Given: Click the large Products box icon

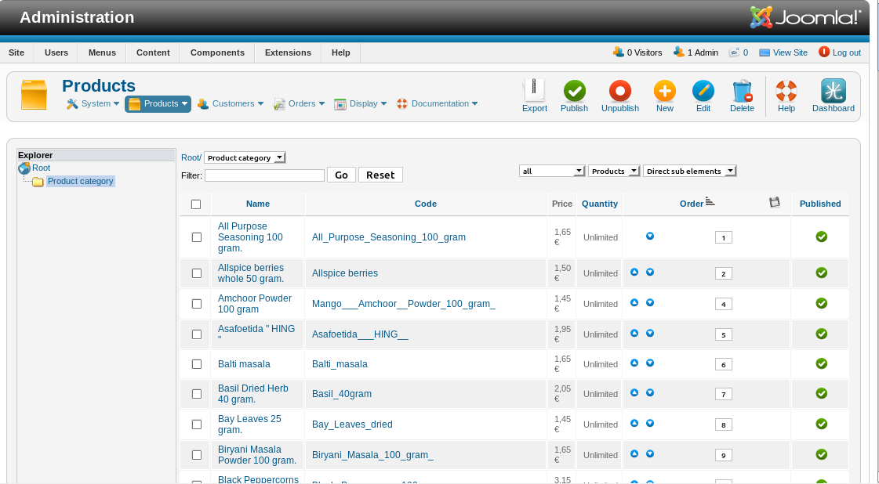Looking at the screenshot, I should [34, 95].
